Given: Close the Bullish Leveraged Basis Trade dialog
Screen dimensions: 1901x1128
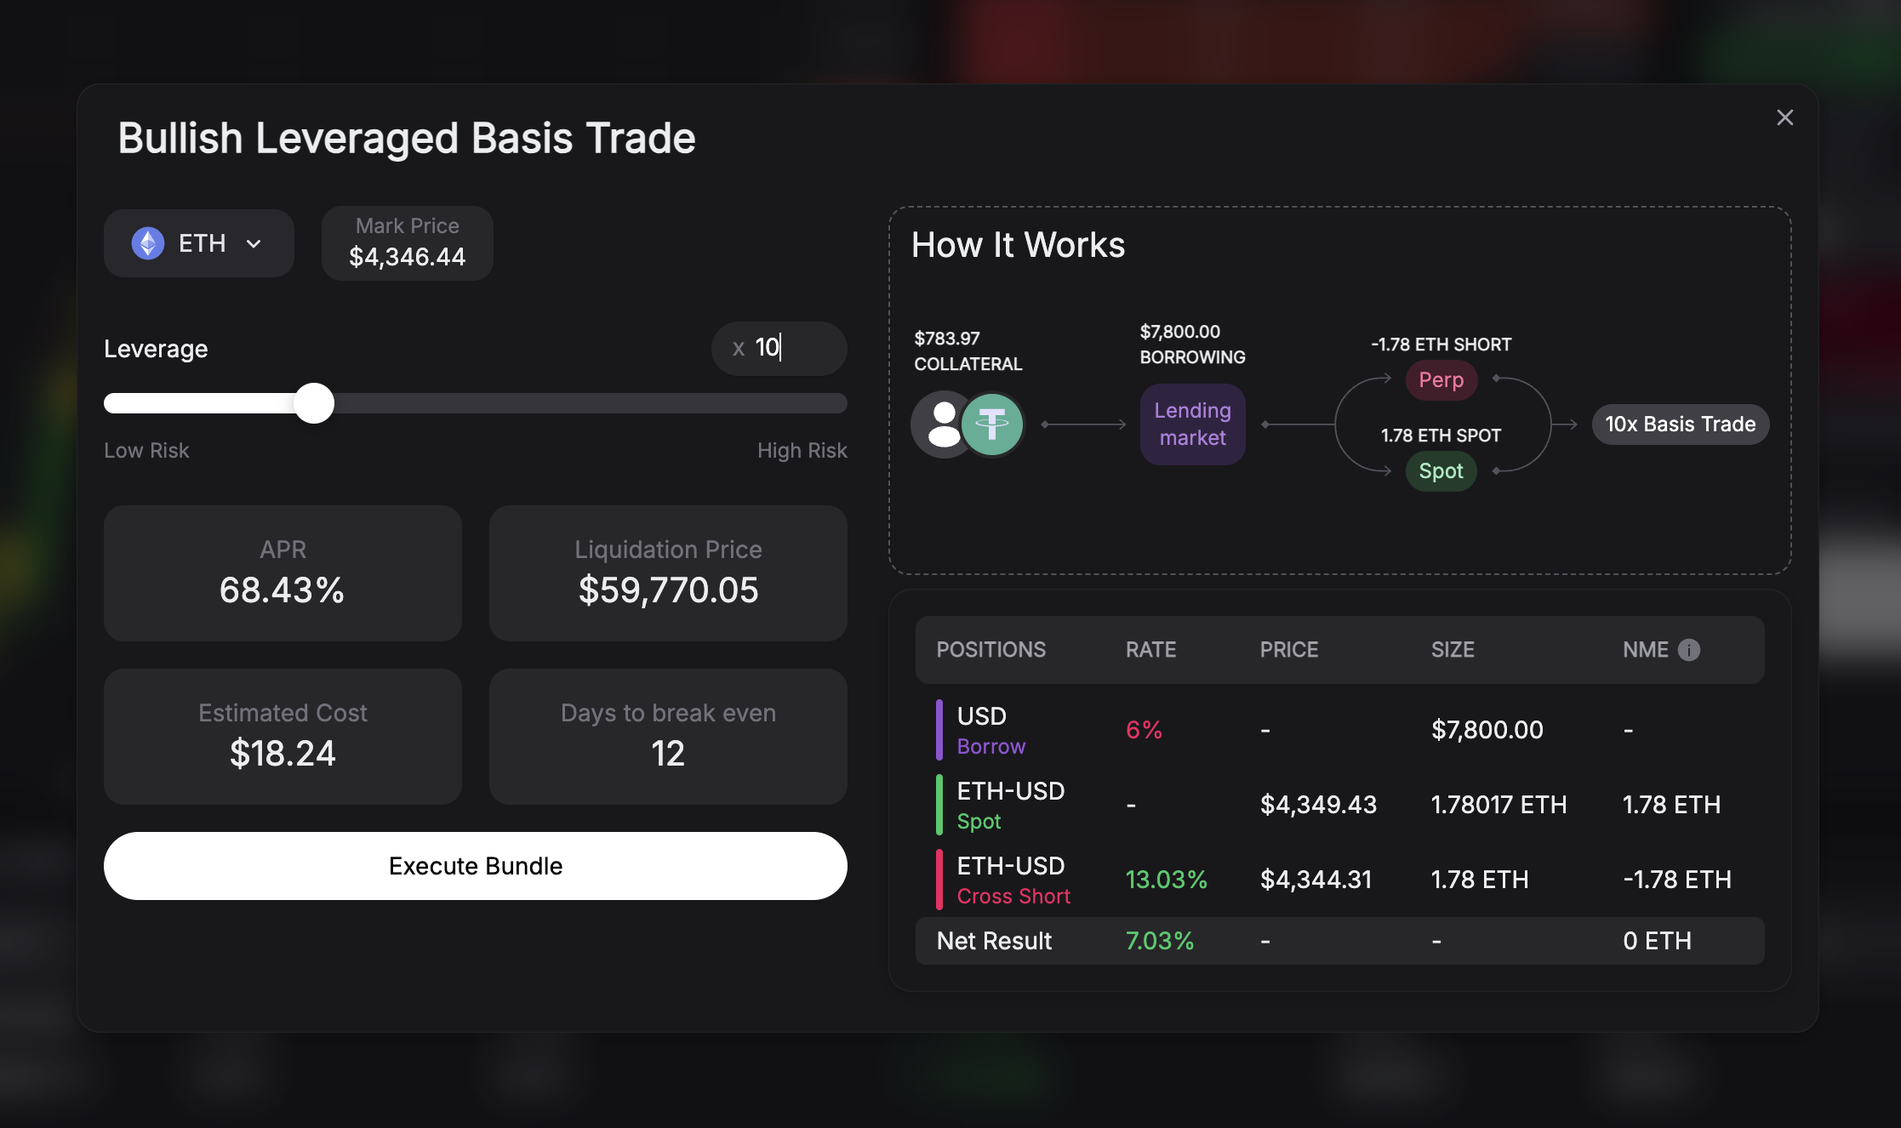Looking at the screenshot, I should (1784, 117).
